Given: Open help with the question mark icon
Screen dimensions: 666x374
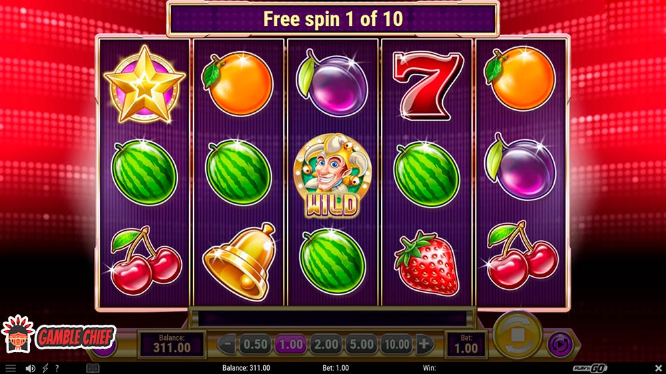Looking at the screenshot, I should 57,368.
